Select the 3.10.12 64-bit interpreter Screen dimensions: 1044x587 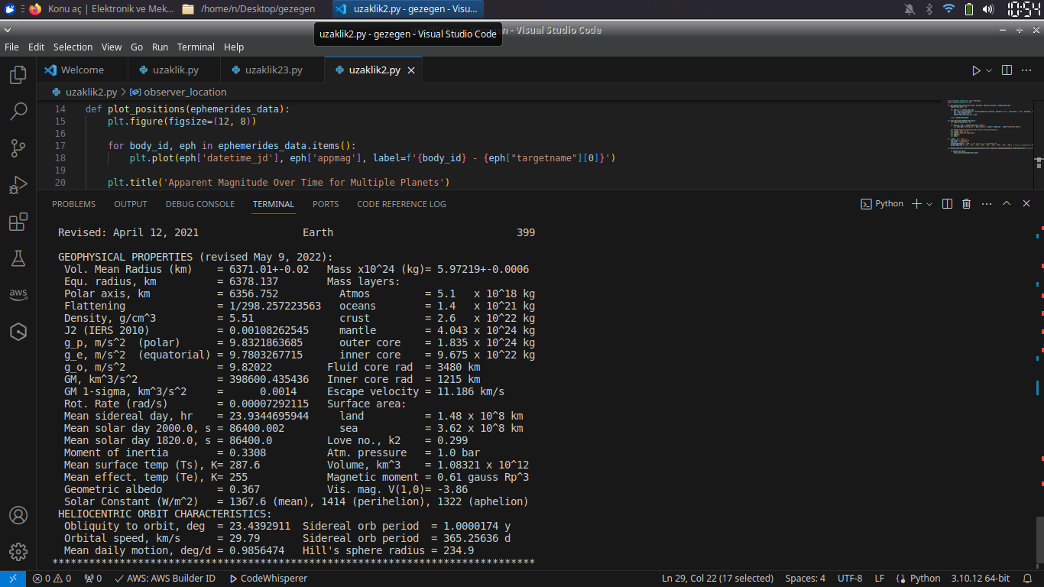980,579
